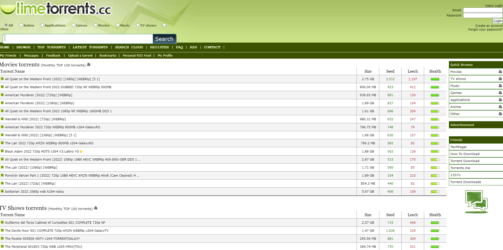Viewport: 503px width, 250px height.
Task: Select the Movies radio button
Action: pos(96,25)
